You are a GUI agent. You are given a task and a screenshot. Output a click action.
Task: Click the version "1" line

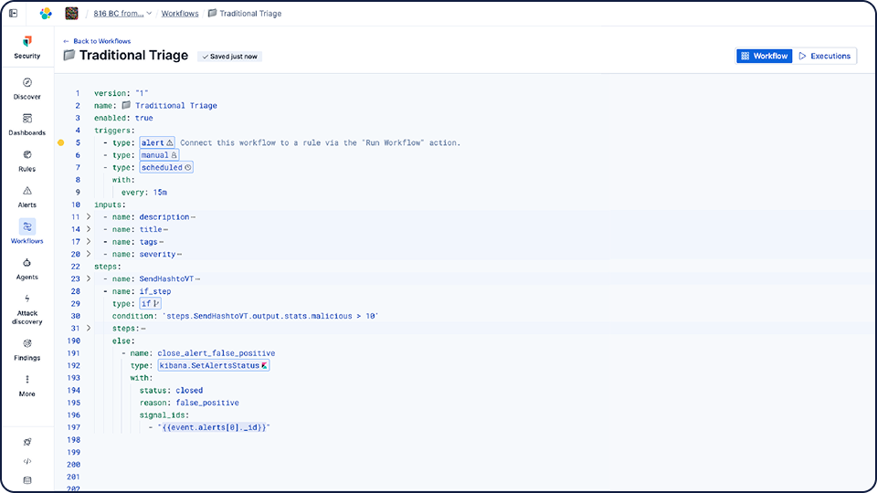click(121, 93)
